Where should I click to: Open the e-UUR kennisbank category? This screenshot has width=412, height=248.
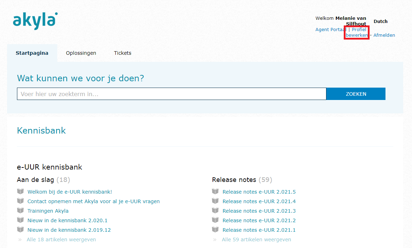(50, 167)
